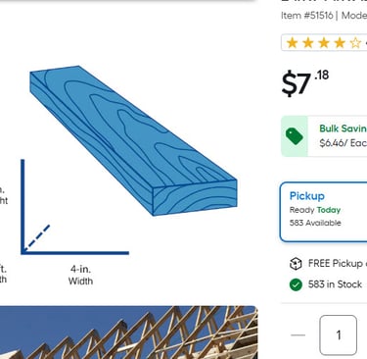
Task: Click the first gold rating star
Action: pyautogui.click(x=292, y=43)
